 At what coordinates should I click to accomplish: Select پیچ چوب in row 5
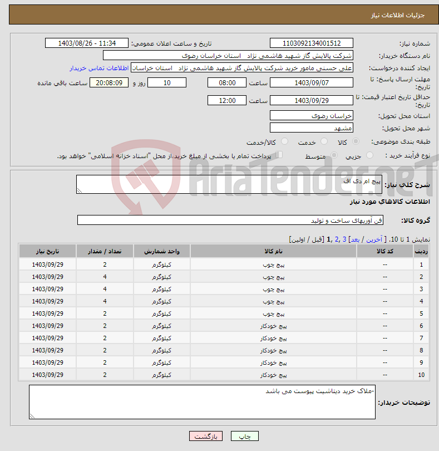(273, 313)
